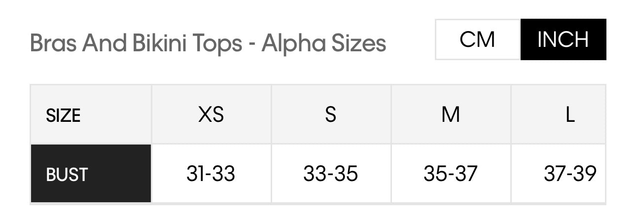
Task: Select the INCH unit option
Action: (x=563, y=39)
